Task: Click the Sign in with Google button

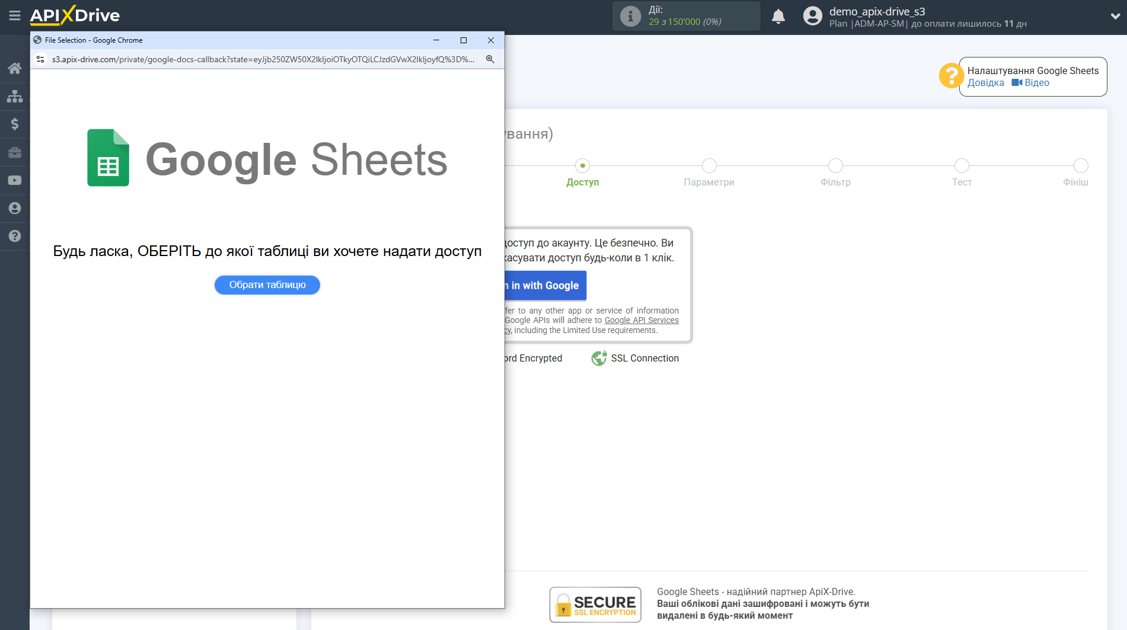Action: coord(545,286)
